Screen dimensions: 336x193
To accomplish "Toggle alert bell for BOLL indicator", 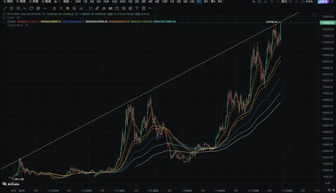I will pos(8,25).
